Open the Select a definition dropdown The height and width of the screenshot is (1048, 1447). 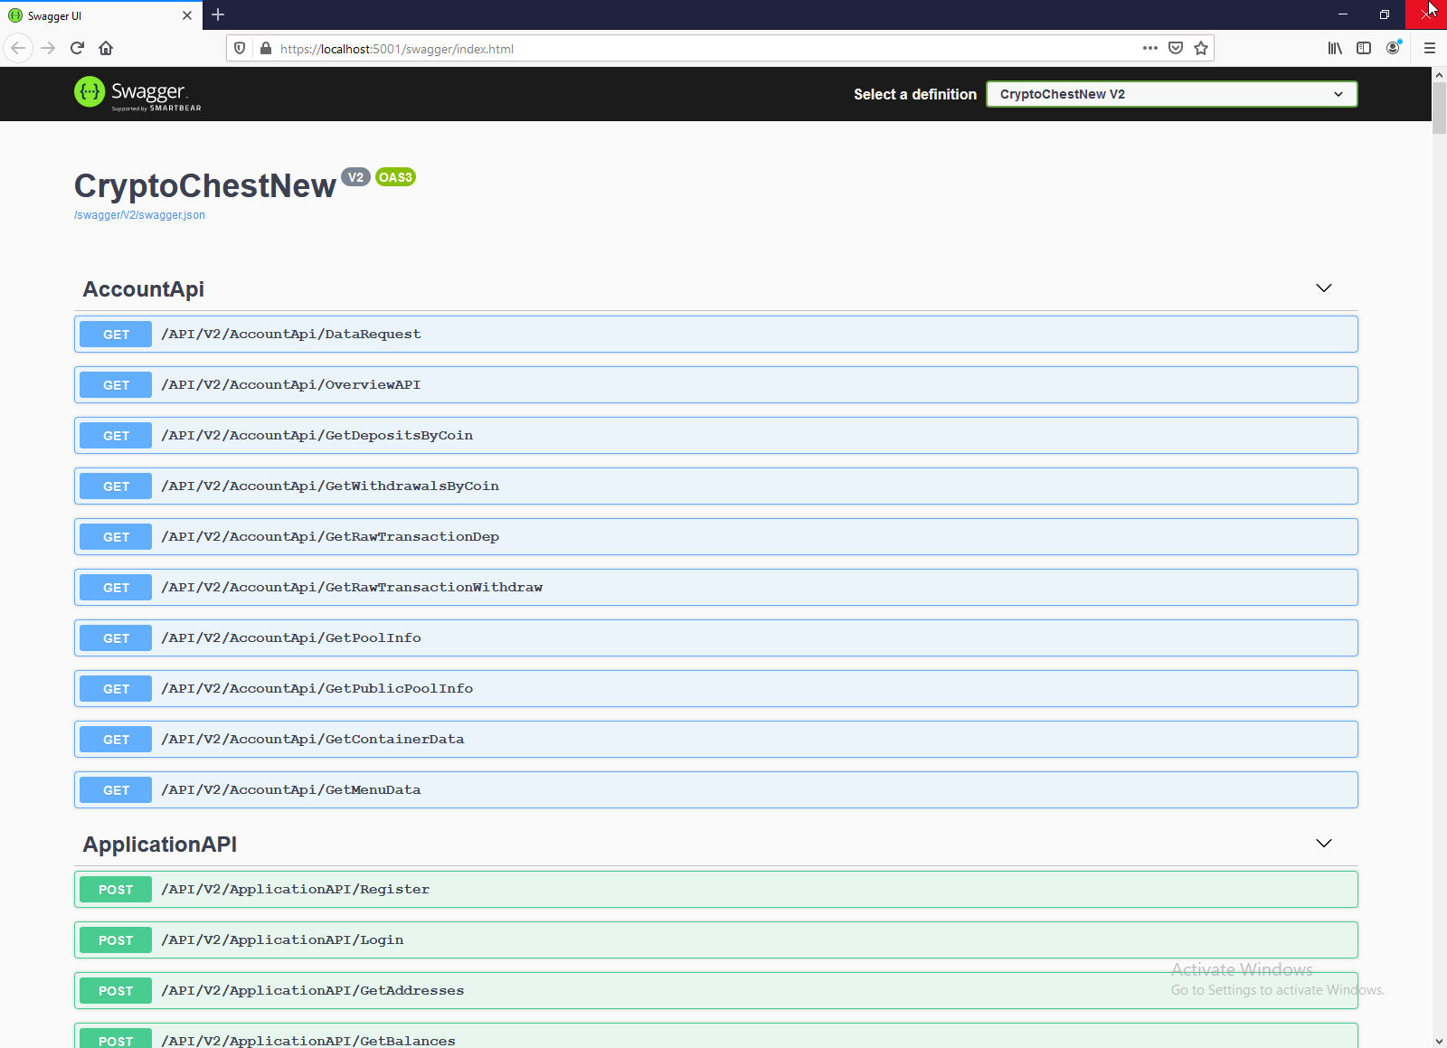pos(1171,94)
